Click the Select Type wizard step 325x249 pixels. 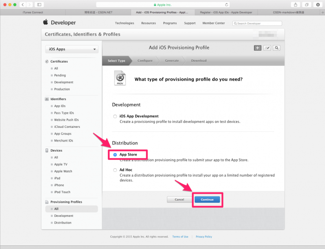click(116, 60)
